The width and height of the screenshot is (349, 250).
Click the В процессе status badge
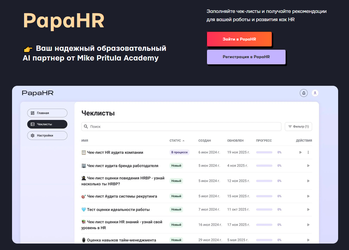(179, 152)
